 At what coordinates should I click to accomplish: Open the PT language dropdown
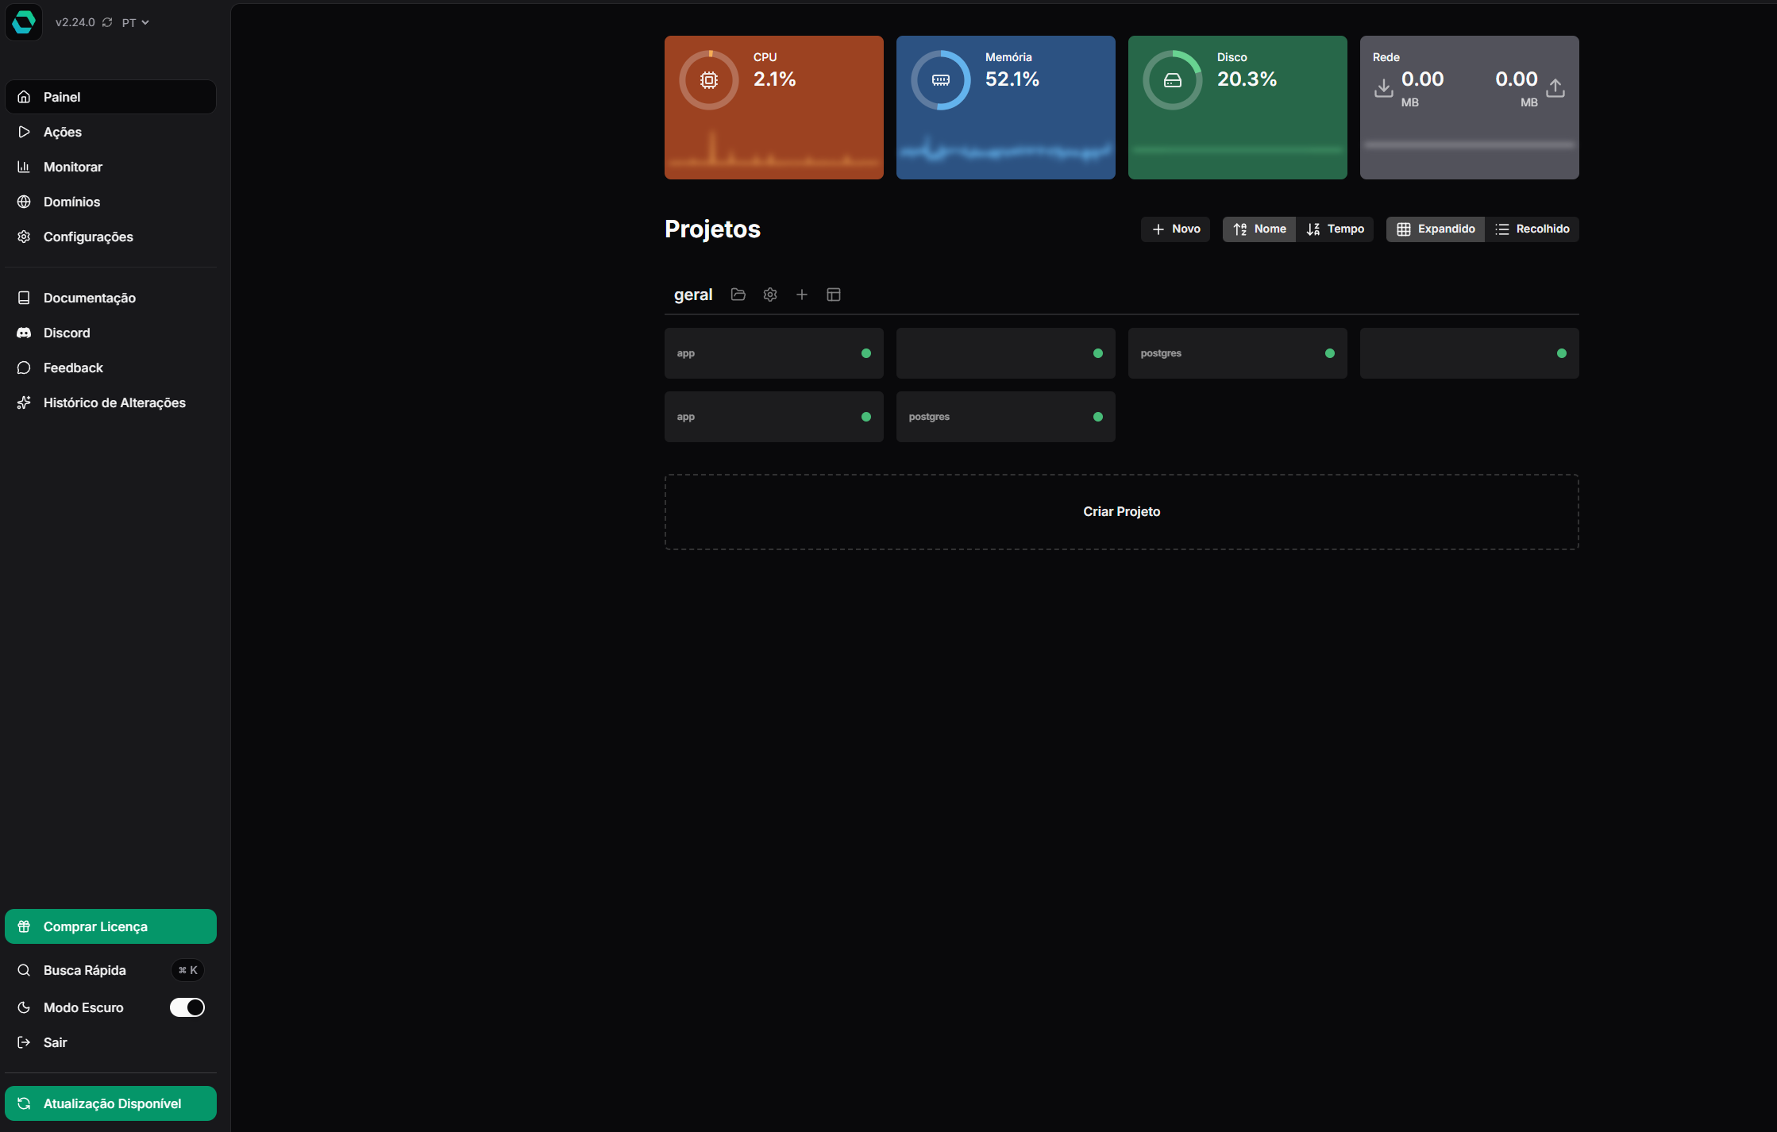[135, 22]
